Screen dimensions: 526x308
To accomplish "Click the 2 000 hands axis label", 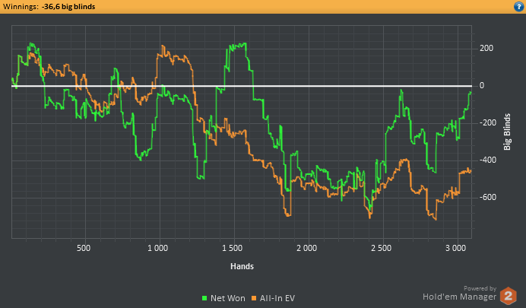I will pos(306,248).
